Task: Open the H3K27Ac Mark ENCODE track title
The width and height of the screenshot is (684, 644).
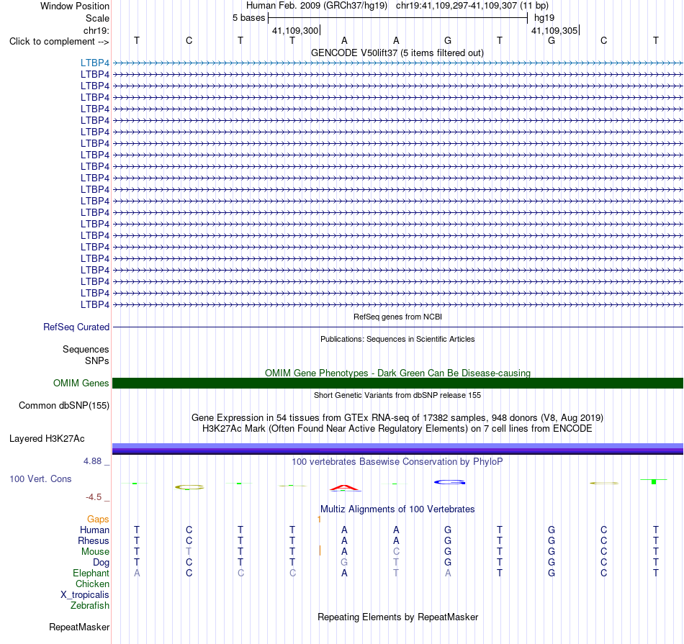Action: point(397,429)
